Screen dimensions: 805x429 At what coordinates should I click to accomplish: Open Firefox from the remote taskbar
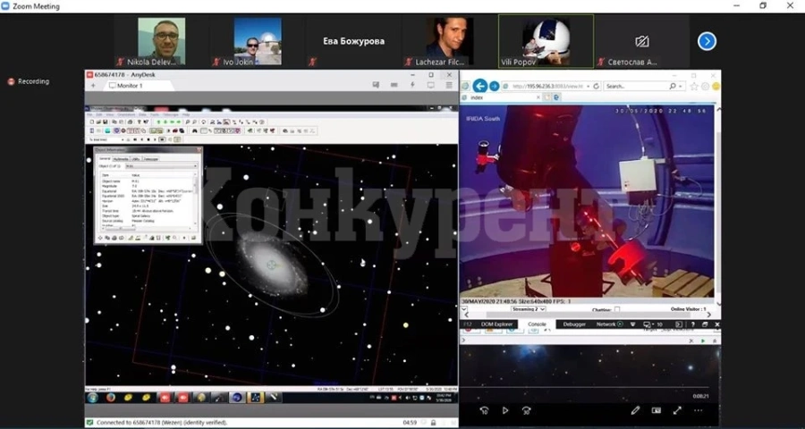[x=110, y=398]
